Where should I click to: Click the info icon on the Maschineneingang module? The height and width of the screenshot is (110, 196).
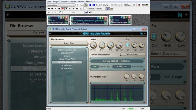pos(59,18)
